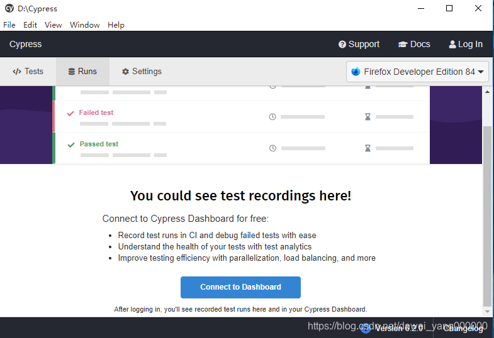Image resolution: width=494 pixels, height=338 pixels.
Task: Click the clock icon in Failed test row
Action: [272, 117]
